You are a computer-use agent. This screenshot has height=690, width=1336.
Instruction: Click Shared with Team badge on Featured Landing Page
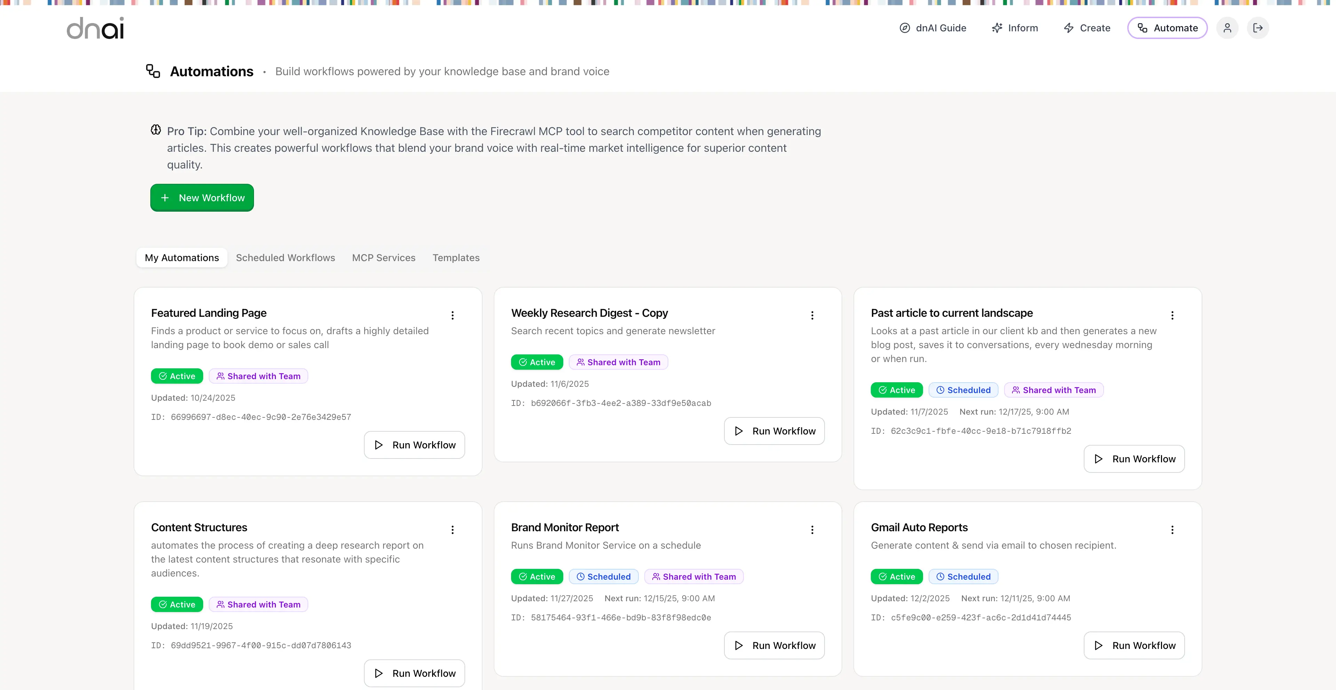tap(258, 376)
